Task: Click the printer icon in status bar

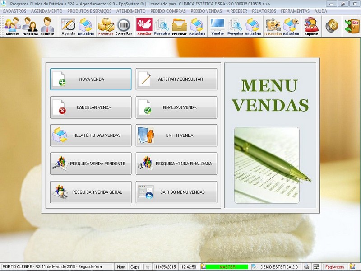Action: tap(306, 266)
